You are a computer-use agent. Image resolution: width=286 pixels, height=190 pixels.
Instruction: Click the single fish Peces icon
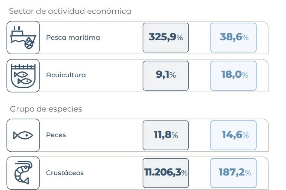tap(23, 135)
